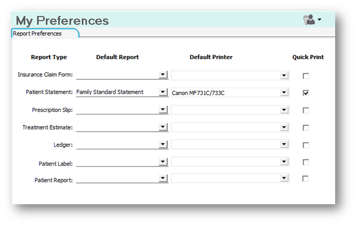Screen dimensions: 357x226
Task: Tick Quick Print checkbox for Treatment Estimate
Action: pyautogui.click(x=306, y=128)
